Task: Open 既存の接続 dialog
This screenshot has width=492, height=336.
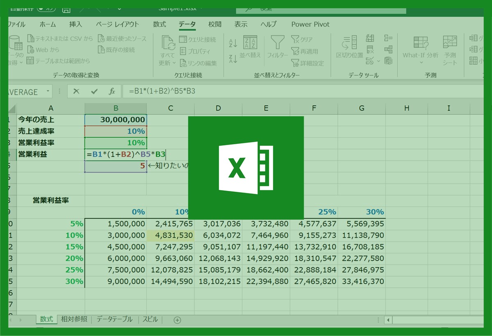Action: tap(117, 50)
